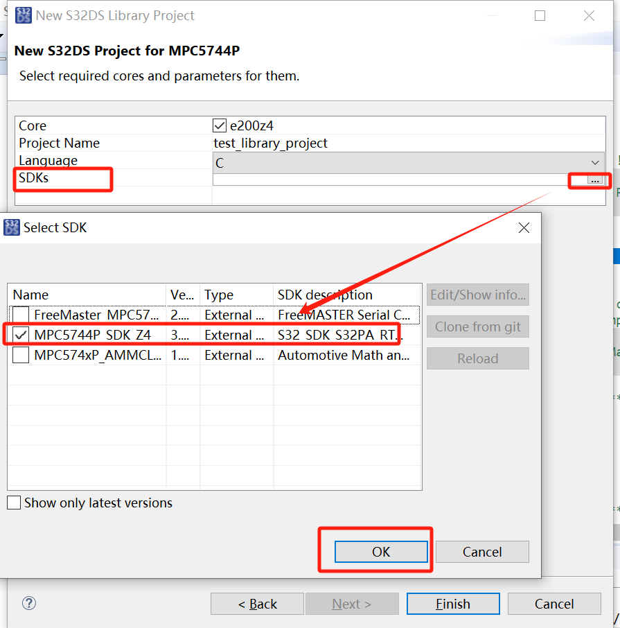Cancel the New S32DS Project wizard
620x628 pixels.
pos(554,604)
